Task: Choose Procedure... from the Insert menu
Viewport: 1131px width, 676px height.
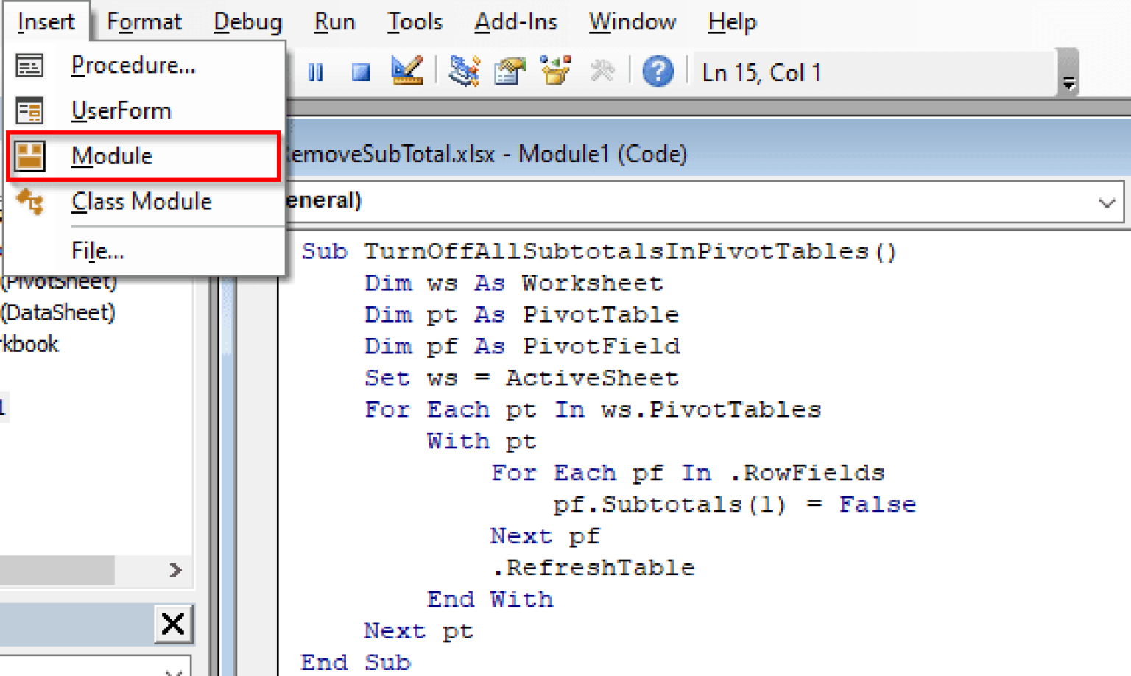Action: (x=133, y=65)
